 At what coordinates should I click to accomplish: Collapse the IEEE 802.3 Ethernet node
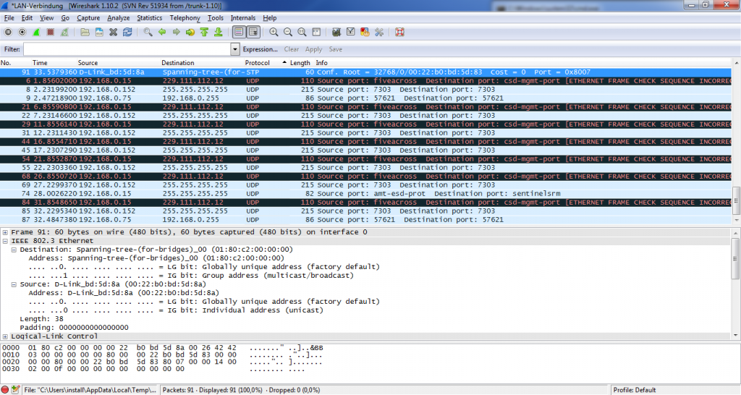tap(5, 241)
